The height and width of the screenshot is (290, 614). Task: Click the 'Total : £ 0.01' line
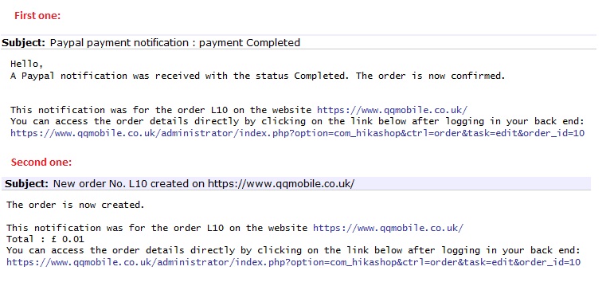tap(45, 239)
